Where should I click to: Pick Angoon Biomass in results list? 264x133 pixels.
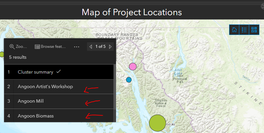(36, 116)
